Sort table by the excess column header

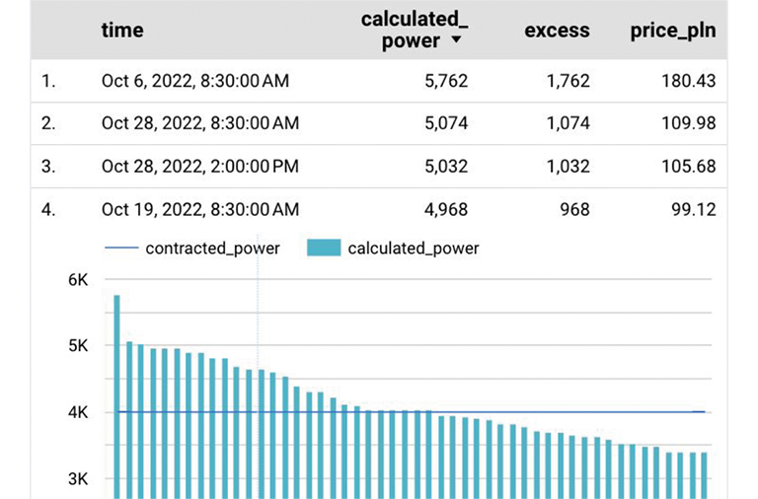point(557,31)
